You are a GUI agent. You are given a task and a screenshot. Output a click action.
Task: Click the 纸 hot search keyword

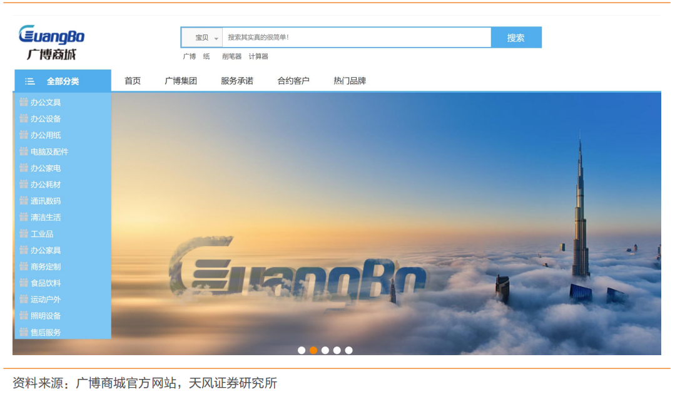tap(206, 56)
